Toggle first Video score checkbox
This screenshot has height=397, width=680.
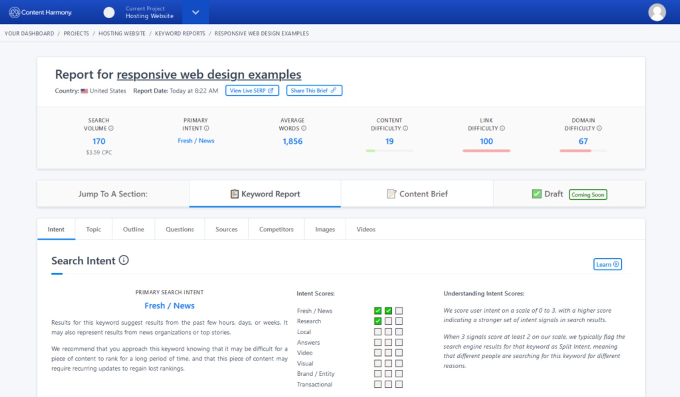(x=378, y=353)
